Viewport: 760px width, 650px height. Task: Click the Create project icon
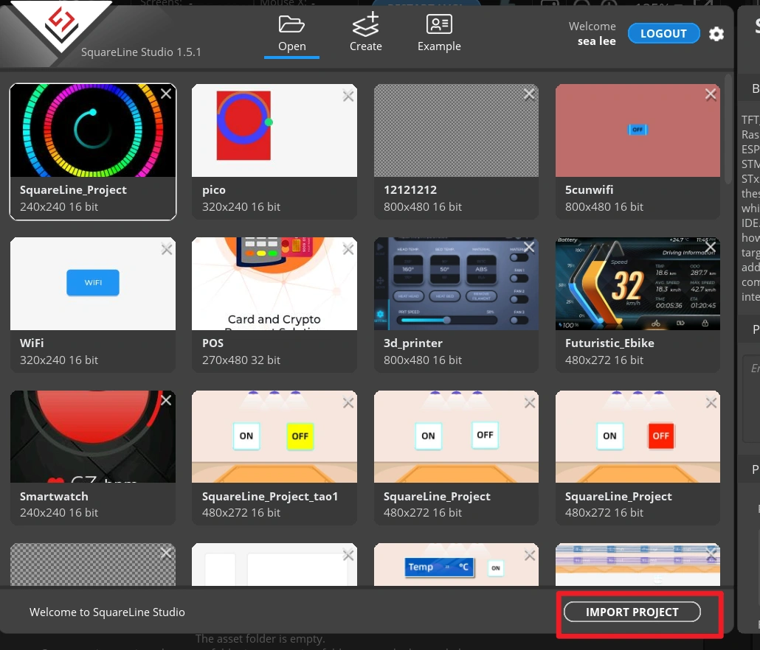point(365,24)
